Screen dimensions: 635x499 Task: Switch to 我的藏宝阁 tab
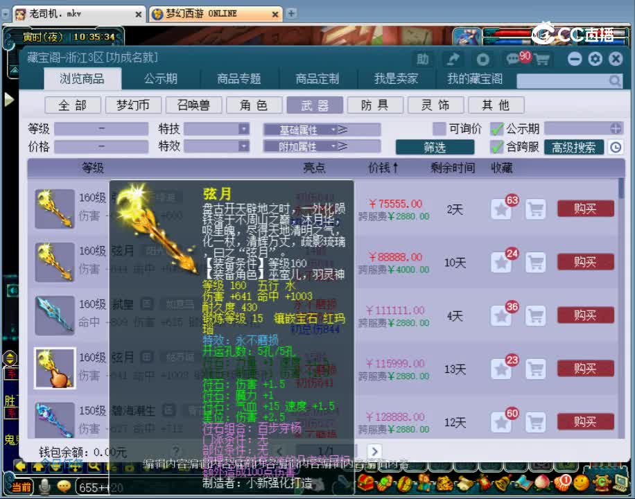tap(475, 78)
